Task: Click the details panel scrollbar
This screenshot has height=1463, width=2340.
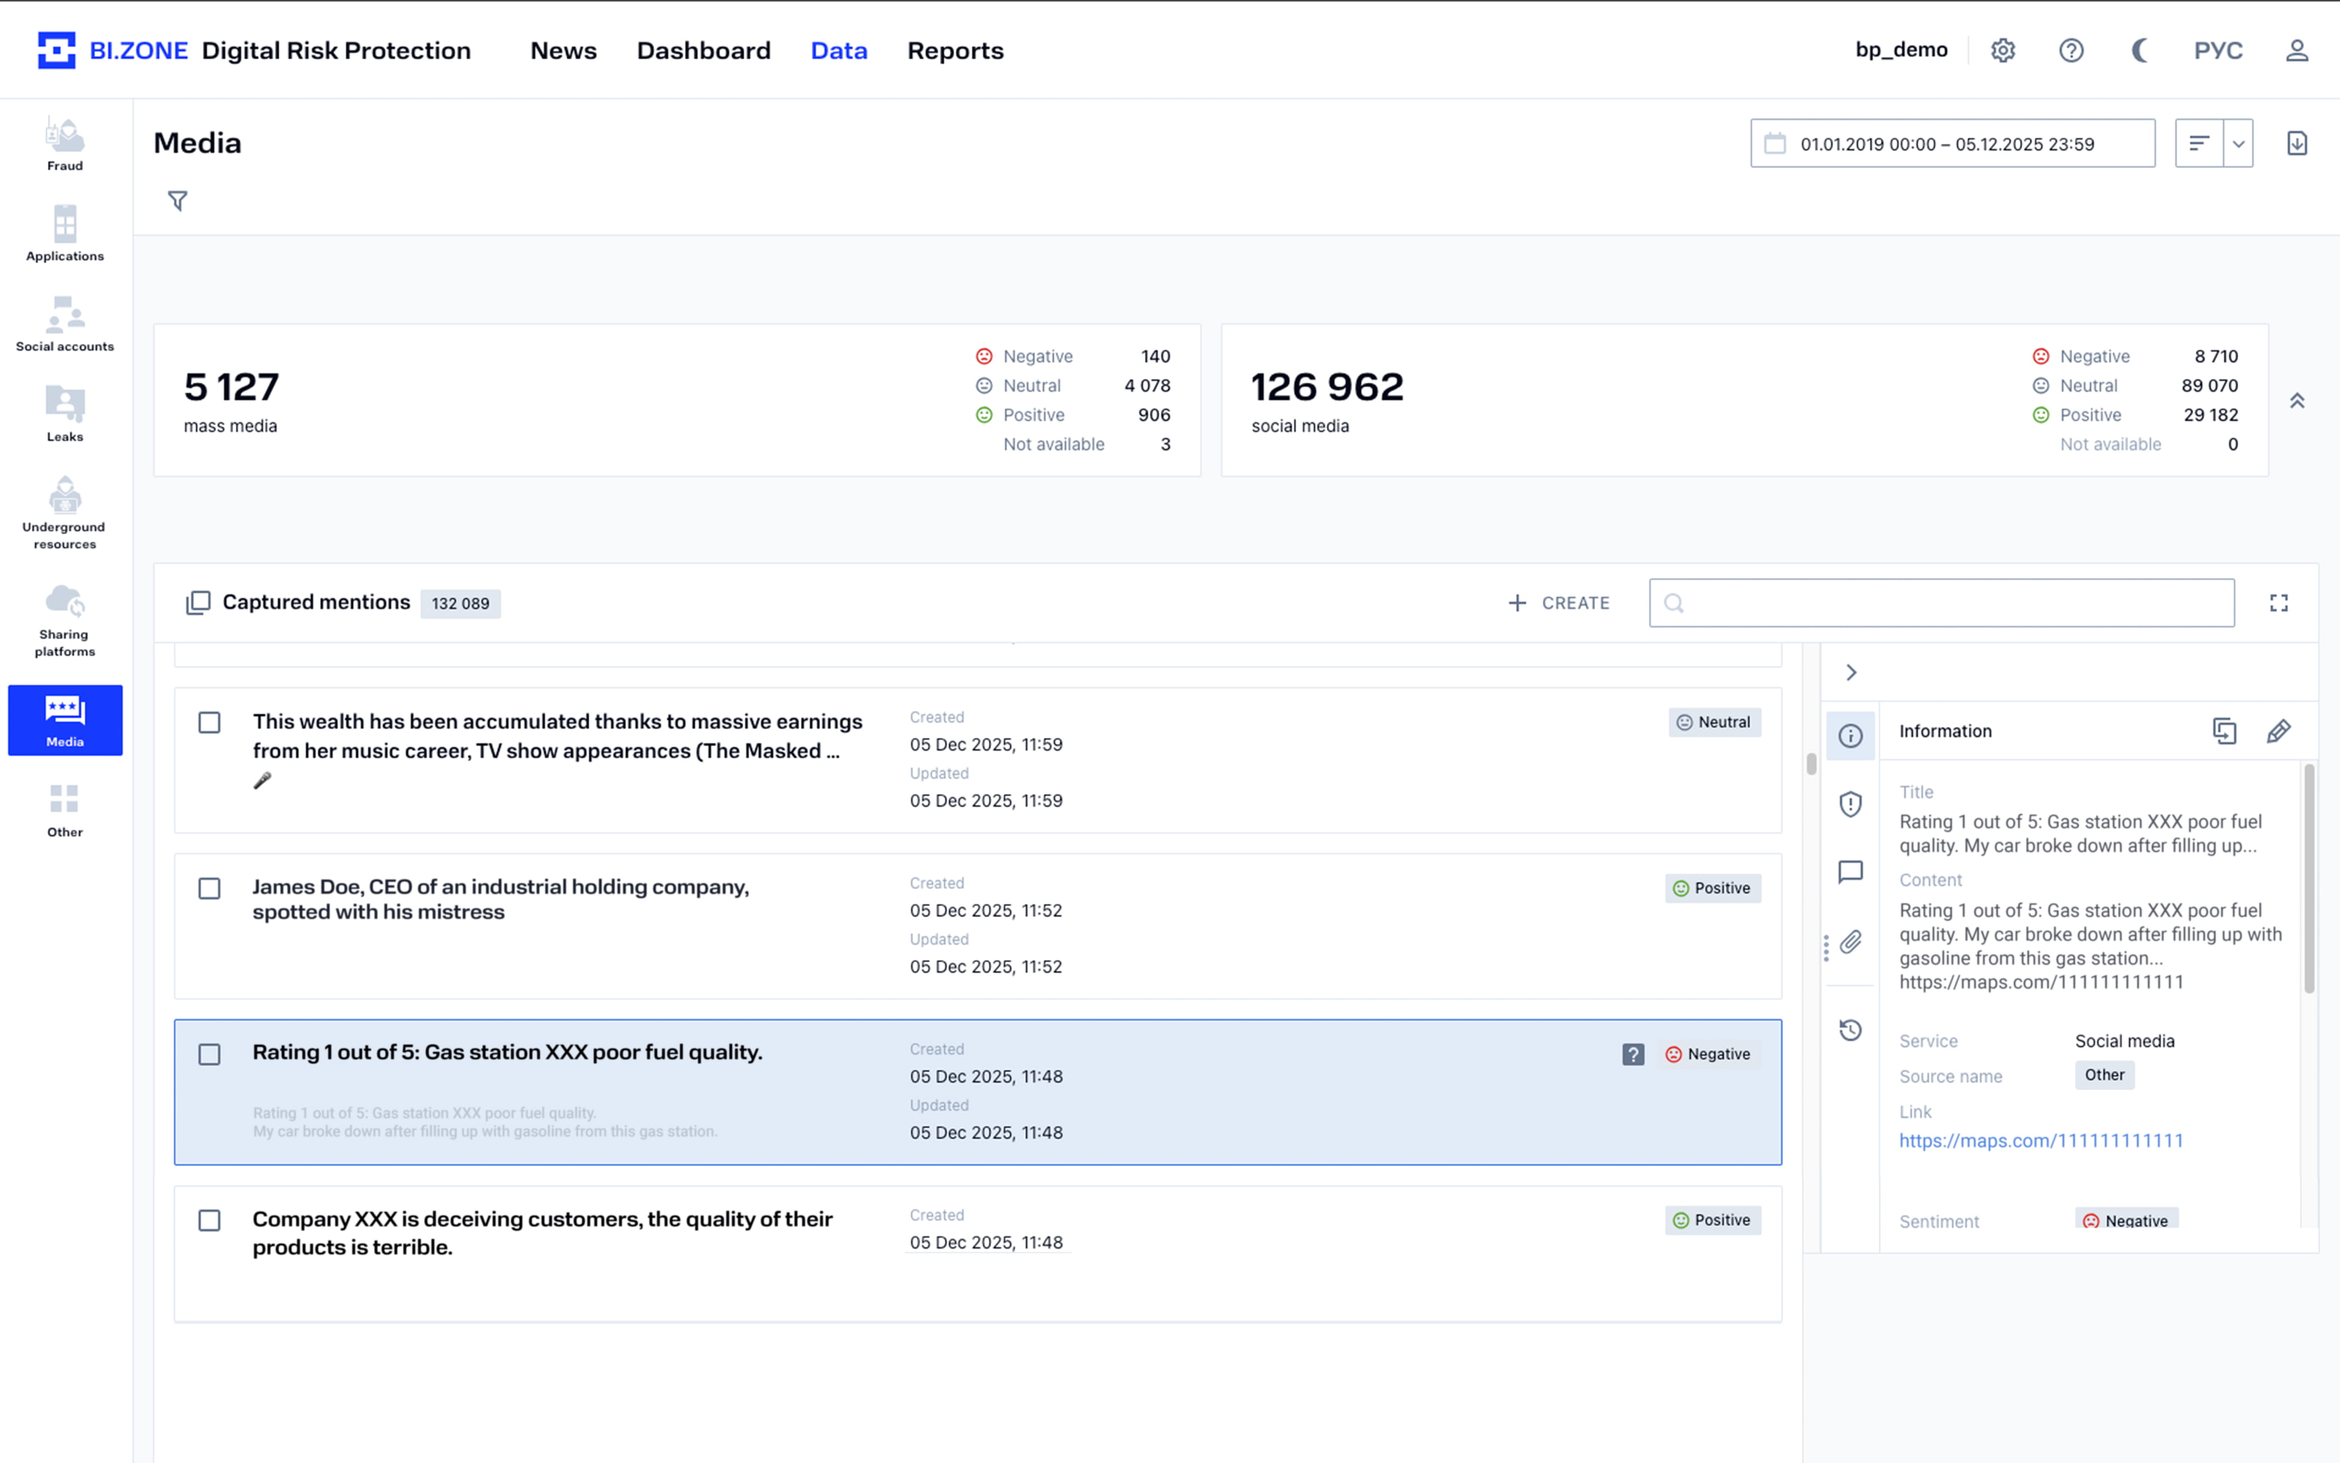Action: (x=2309, y=879)
